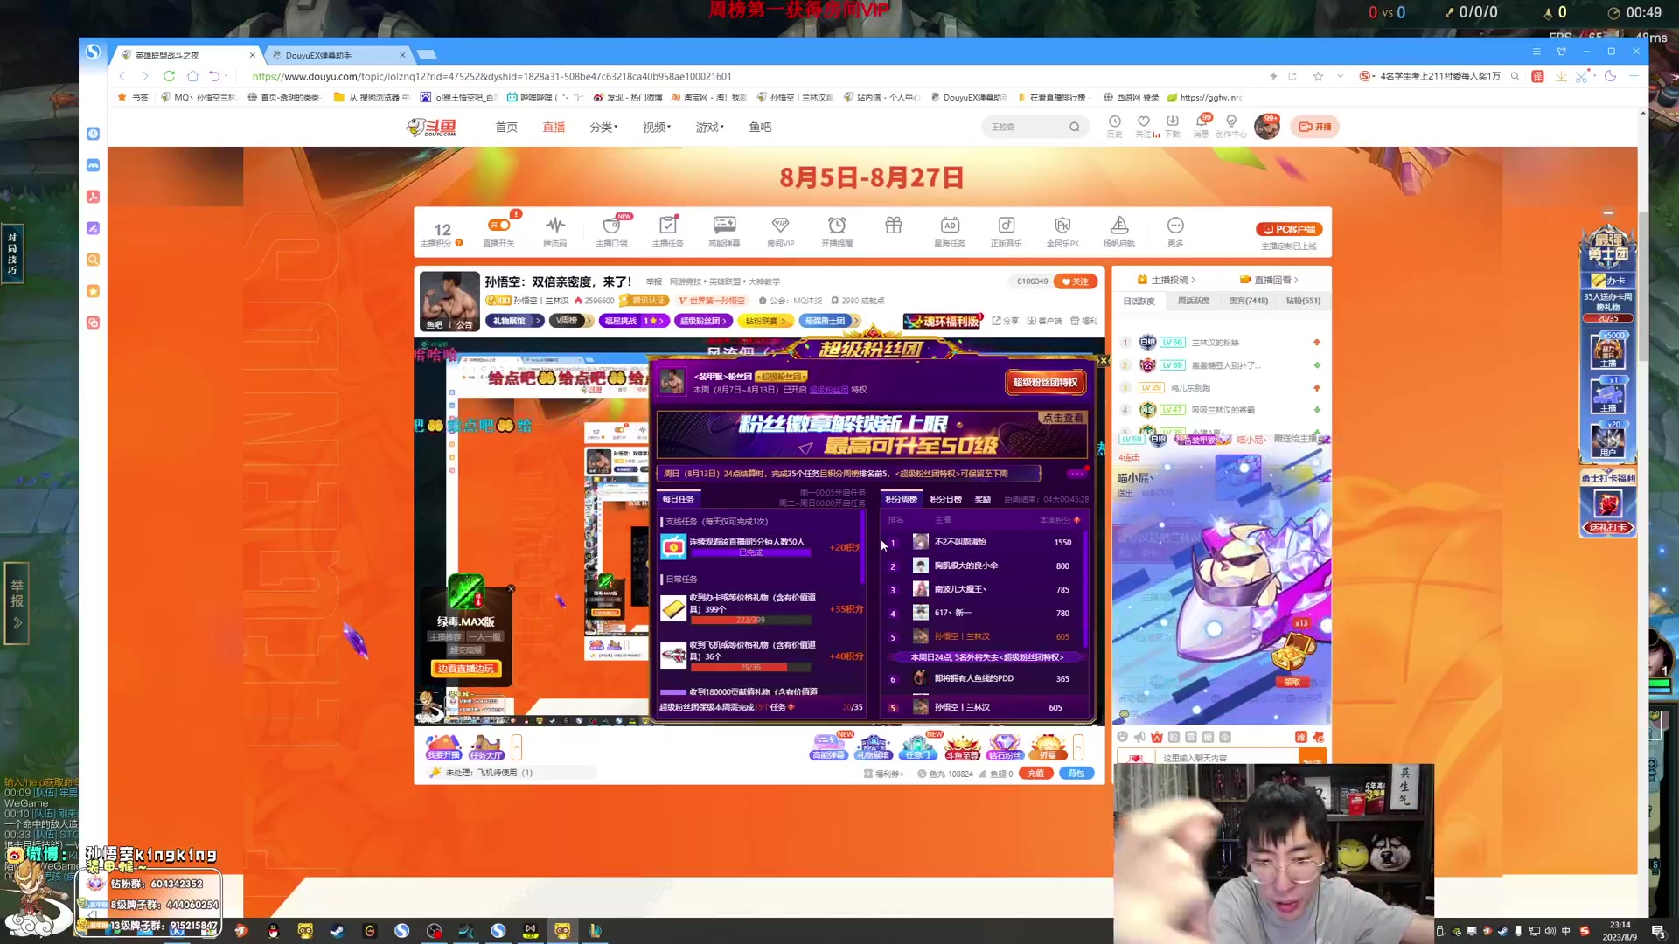
Task: Expand the 分类 navigation dropdown
Action: [603, 127]
